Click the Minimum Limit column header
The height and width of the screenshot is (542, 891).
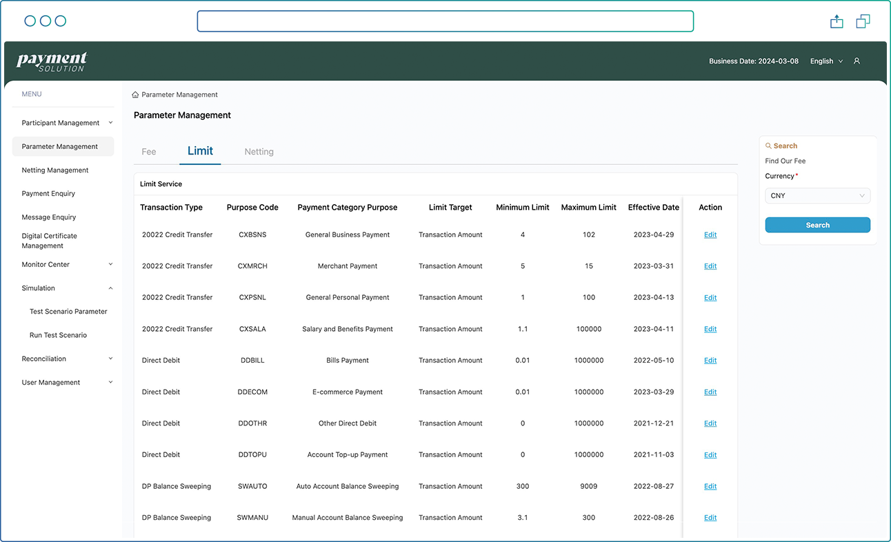[523, 208]
